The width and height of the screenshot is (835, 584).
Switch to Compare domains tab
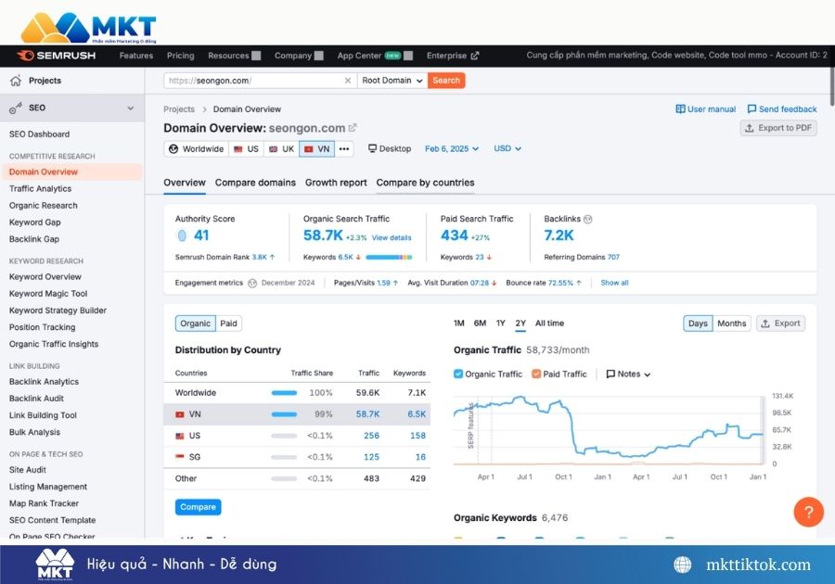coord(255,183)
